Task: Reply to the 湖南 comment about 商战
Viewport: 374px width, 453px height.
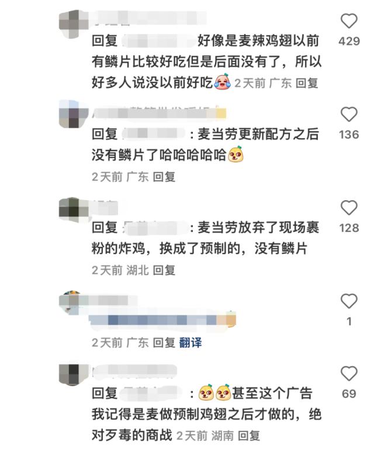Action: coord(249,435)
